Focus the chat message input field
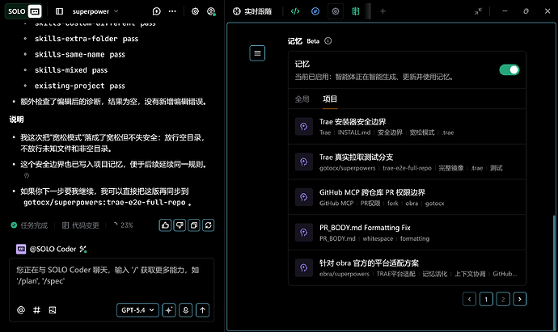The image size is (558, 332). [112, 277]
